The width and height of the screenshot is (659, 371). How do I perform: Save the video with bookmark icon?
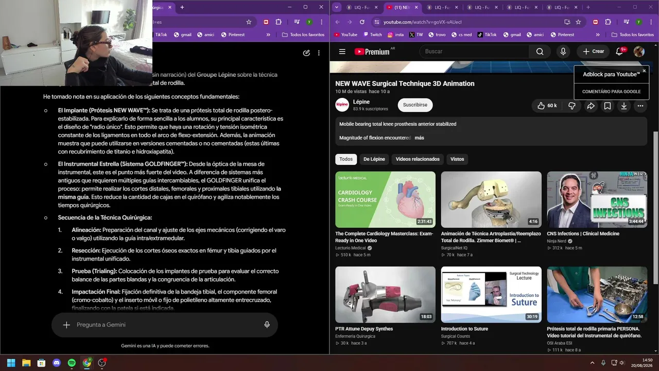pos(608,106)
